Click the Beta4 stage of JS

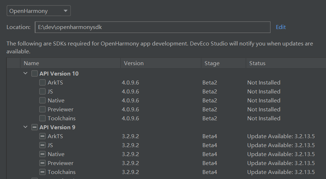coord(210,145)
